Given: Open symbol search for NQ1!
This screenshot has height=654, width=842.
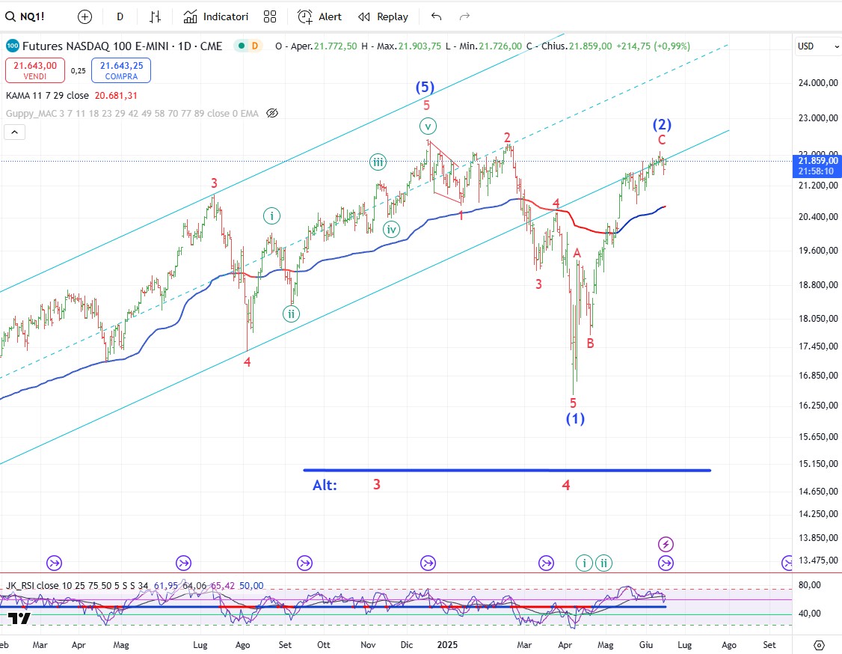Looking at the screenshot, I should [25, 16].
